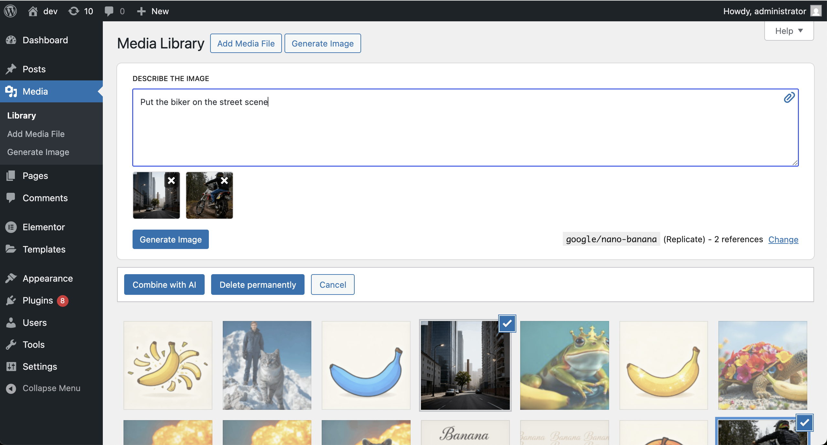Screen dimensions: 827x445
Task: Click the Combine with AI button
Action: pos(164,285)
